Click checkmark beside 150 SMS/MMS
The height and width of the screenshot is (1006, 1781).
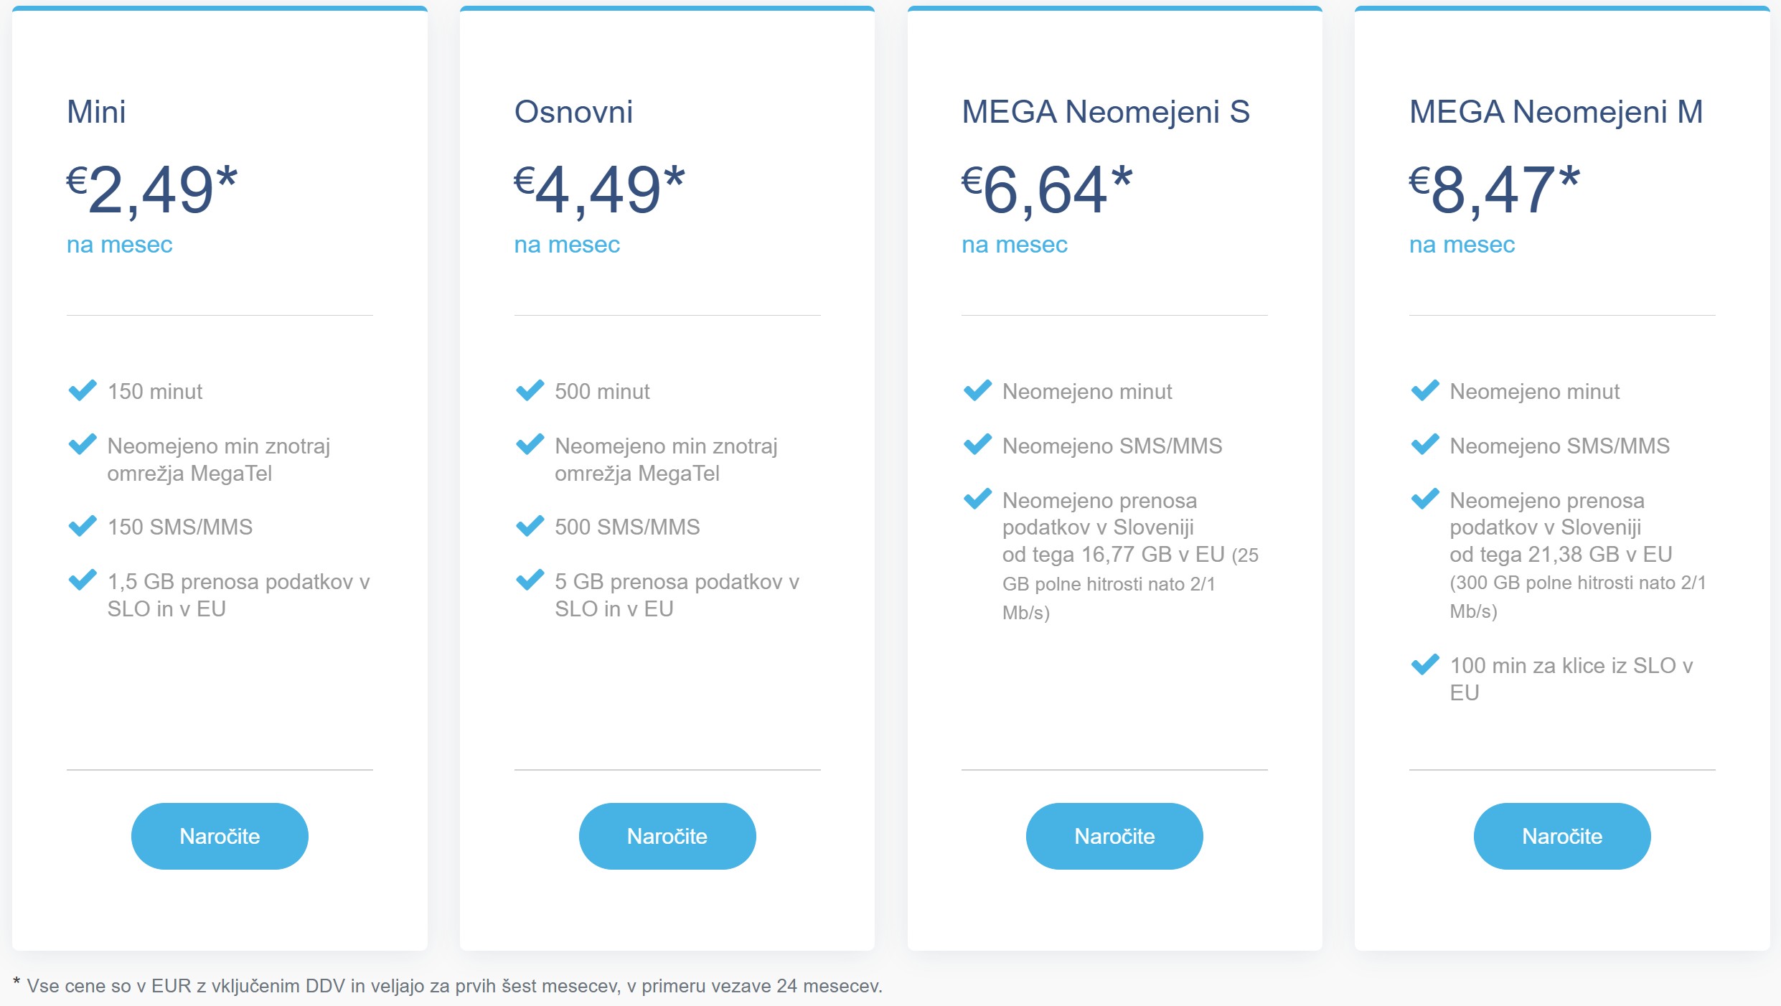[83, 526]
